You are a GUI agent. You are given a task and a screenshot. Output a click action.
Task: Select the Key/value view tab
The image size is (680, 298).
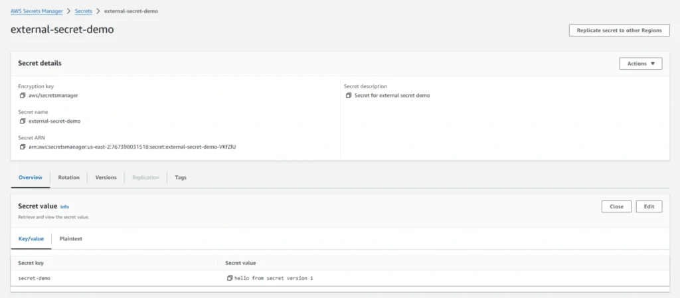click(31, 238)
